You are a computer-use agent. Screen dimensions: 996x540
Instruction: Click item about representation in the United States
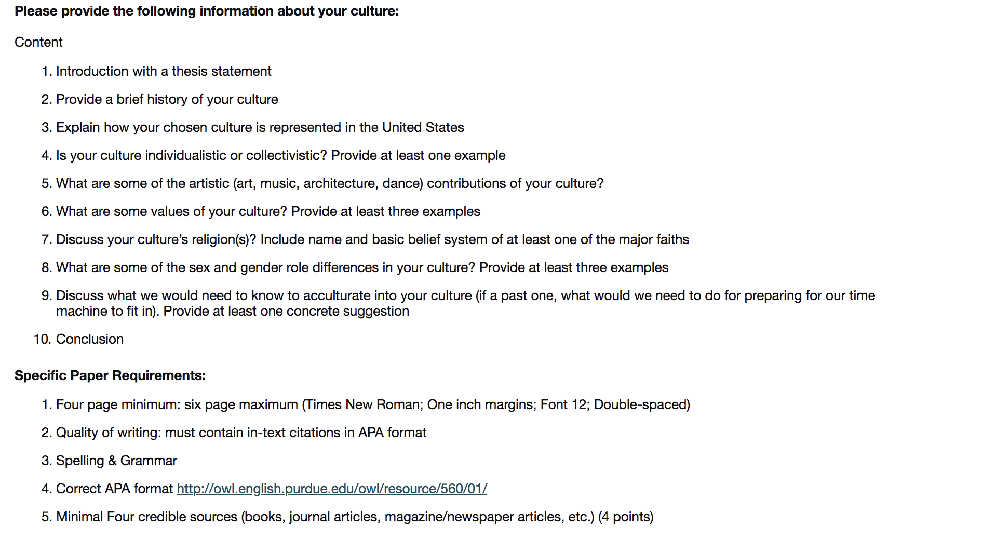coord(260,127)
